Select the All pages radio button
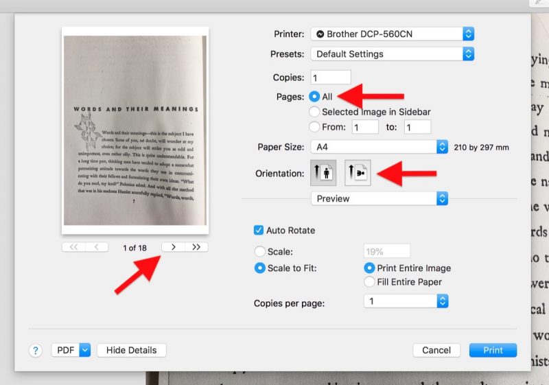Screen dimensions: 549x385 point(314,97)
